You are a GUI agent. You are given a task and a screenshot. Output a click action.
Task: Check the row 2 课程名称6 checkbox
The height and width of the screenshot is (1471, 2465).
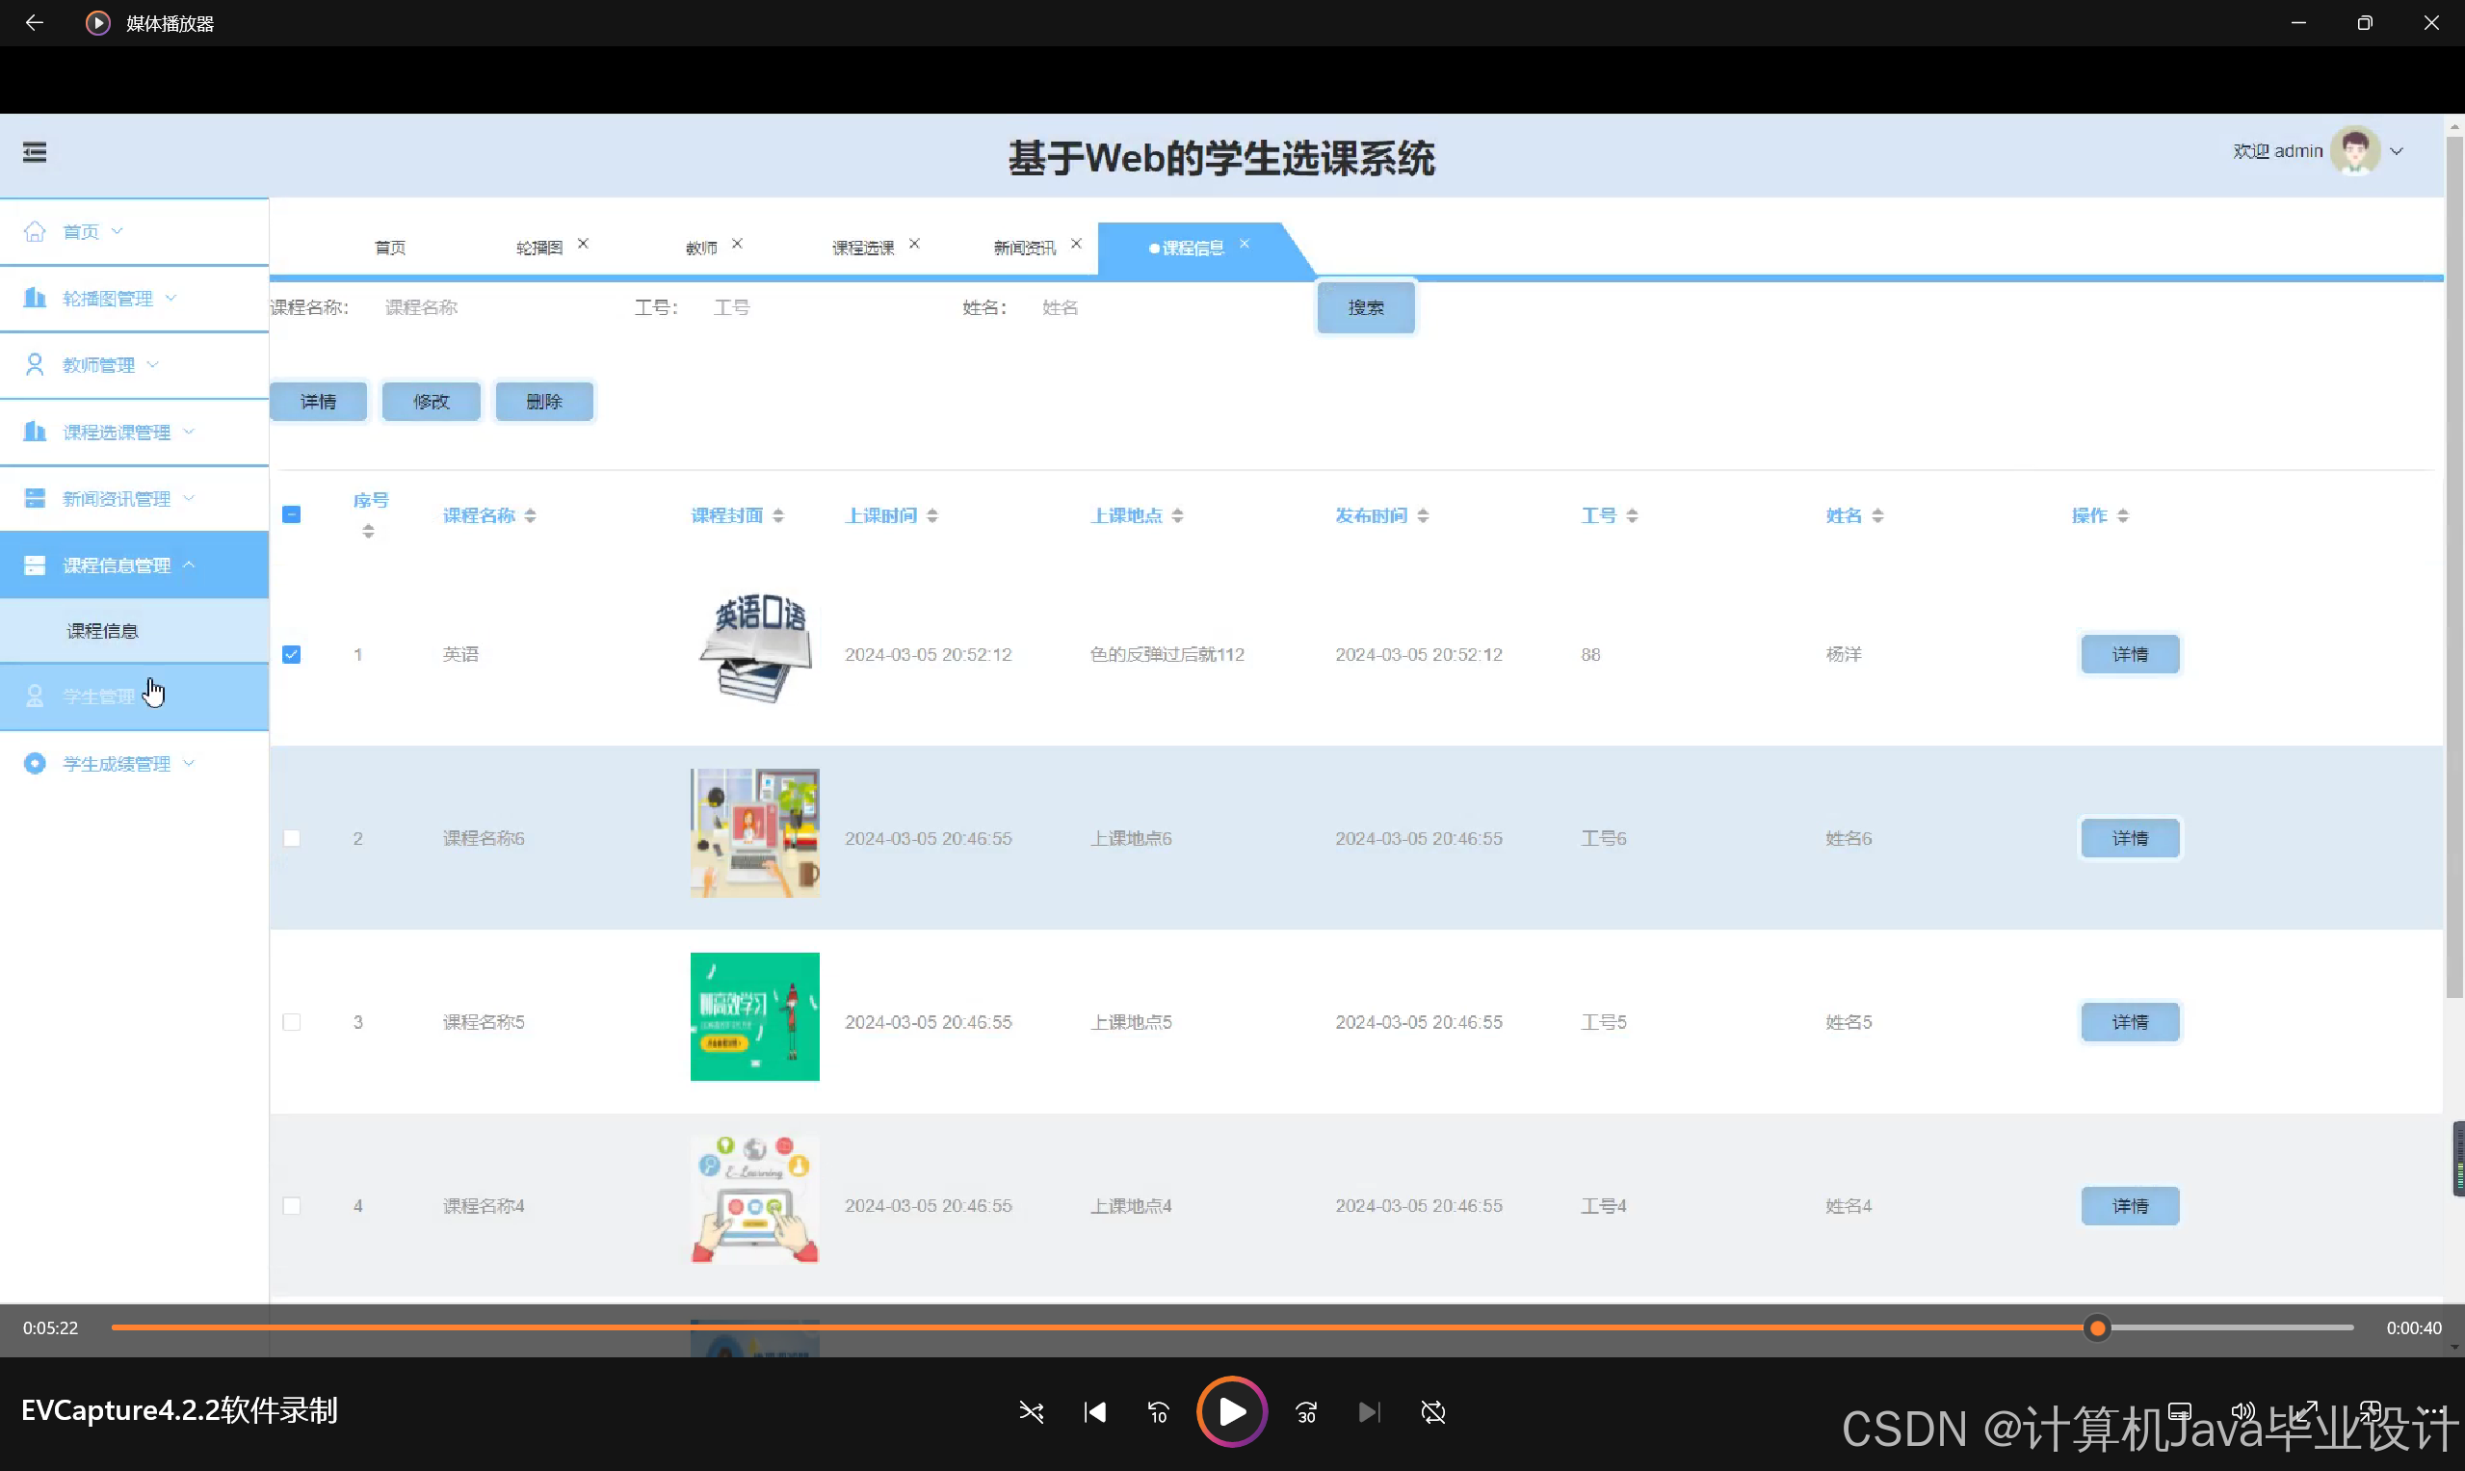pos(292,839)
